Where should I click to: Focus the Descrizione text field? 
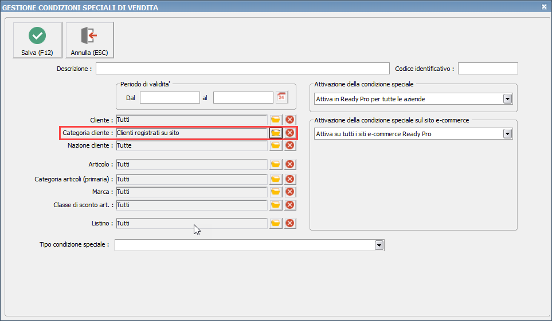point(242,68)
